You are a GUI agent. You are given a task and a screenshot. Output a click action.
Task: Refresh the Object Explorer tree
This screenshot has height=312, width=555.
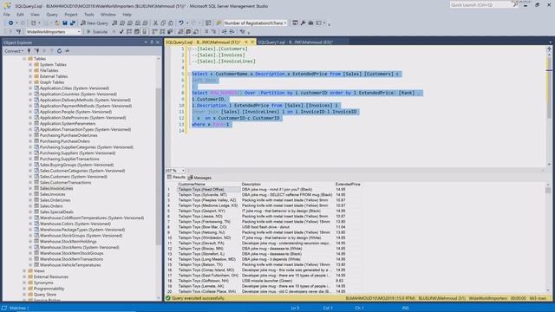[x=59, y=51]
